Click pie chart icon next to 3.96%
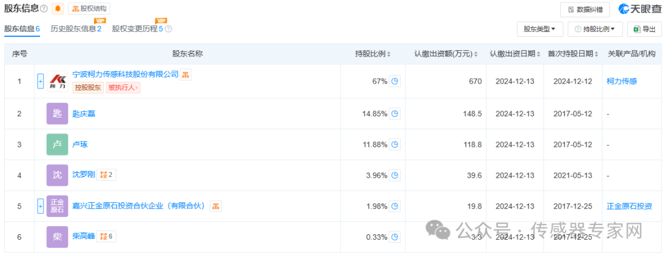Image resolution: width=664 pixels, height=257 pixels. coord(395,175)
